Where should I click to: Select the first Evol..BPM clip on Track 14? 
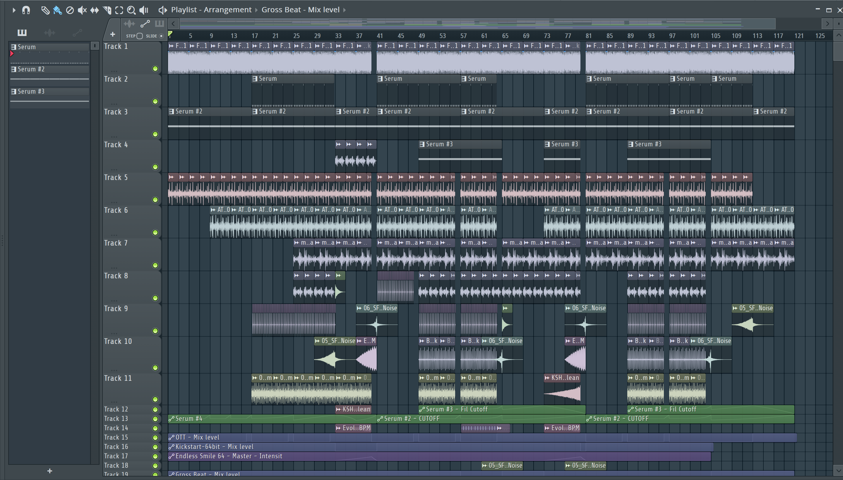[353, 428]
